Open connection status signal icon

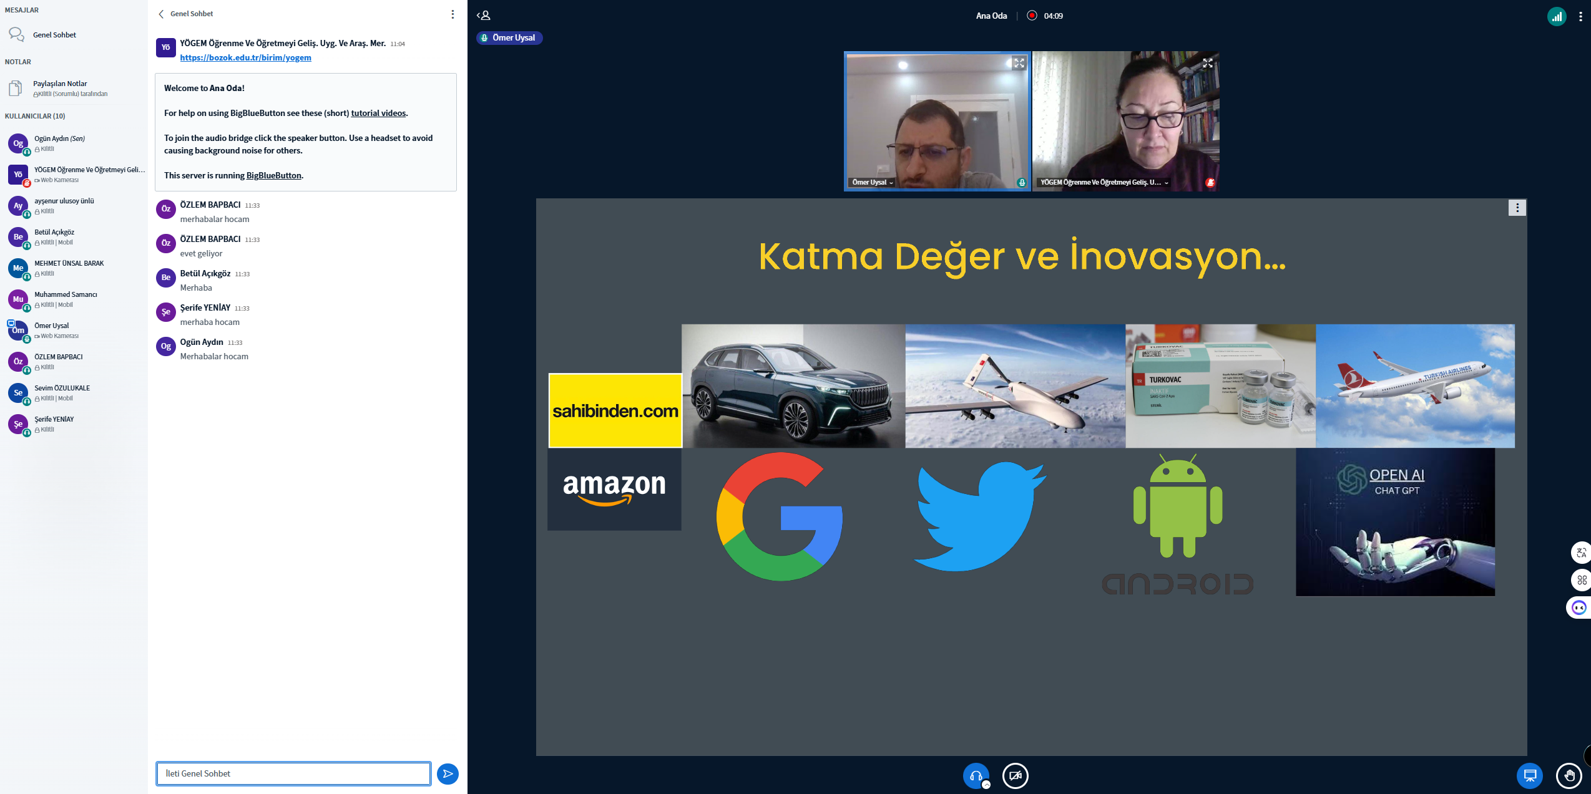1557,16
